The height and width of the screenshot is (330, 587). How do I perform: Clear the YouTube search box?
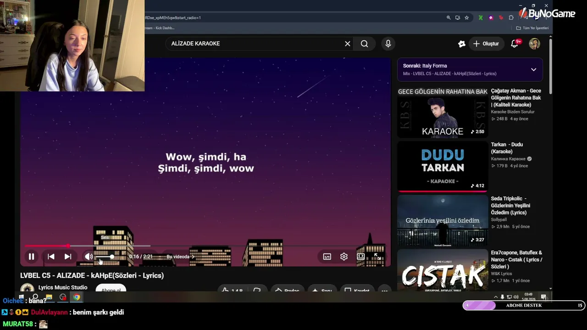[348, 44]
